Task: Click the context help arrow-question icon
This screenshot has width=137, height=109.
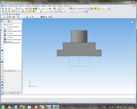Action: (x=49, y=17)
